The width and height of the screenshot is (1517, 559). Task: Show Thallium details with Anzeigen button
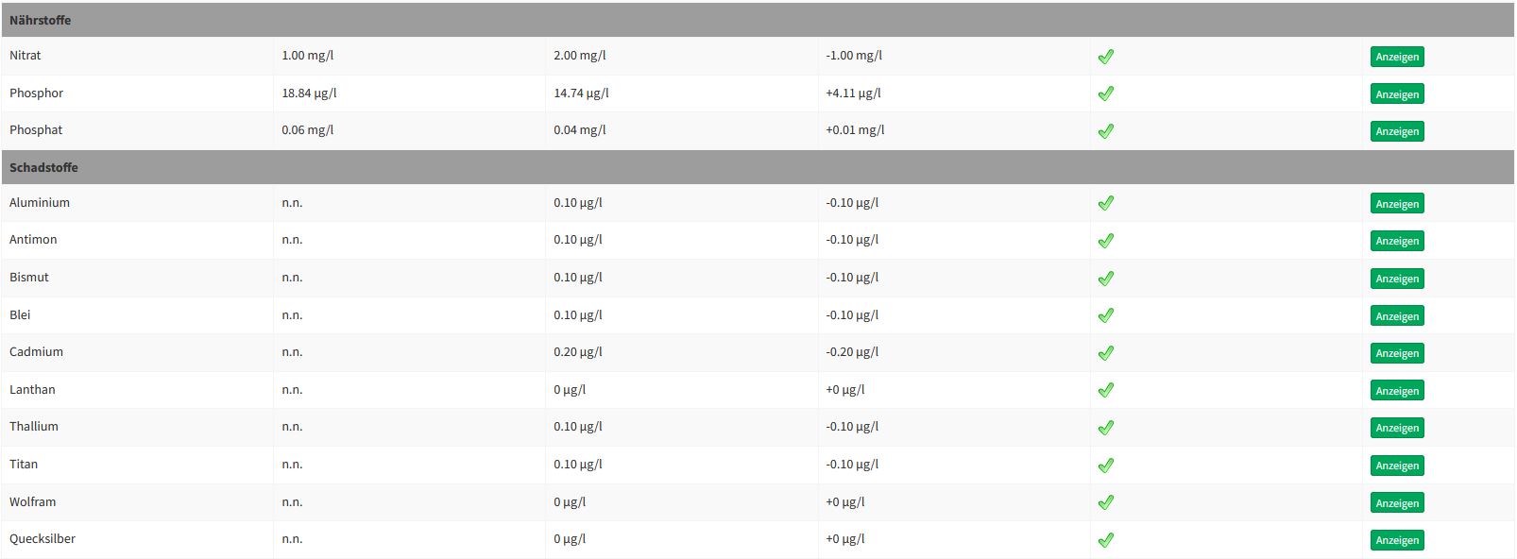click(1396, 428)
